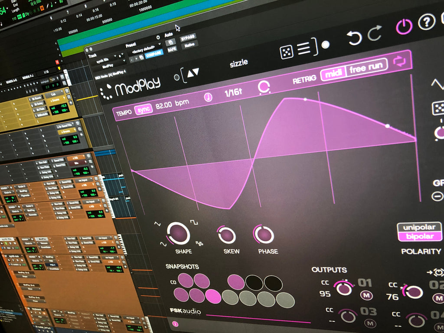The image size is (444, 333).
Task: Select unipolar polarity
Action: [x=419, y=227]
